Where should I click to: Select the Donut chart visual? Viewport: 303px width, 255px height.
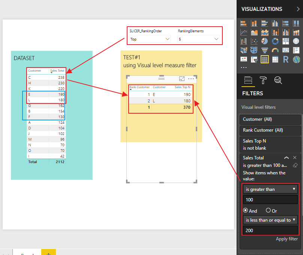(x=275, y=41)
